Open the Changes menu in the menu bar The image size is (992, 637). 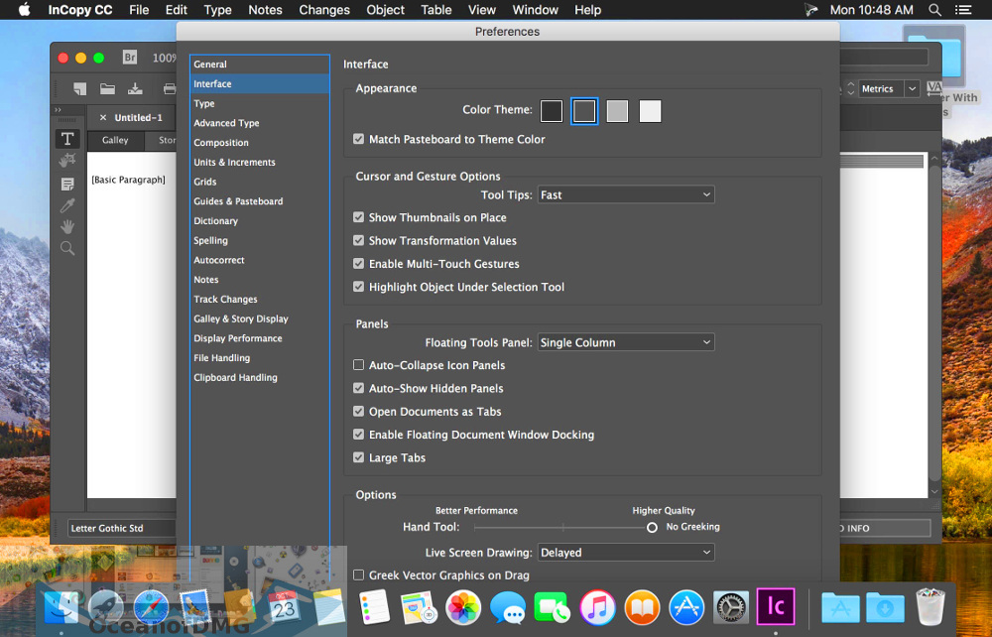pos(324,10)
